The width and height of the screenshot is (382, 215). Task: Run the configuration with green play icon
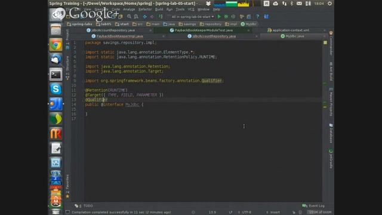pyautogui.click(x=219, y=17)
